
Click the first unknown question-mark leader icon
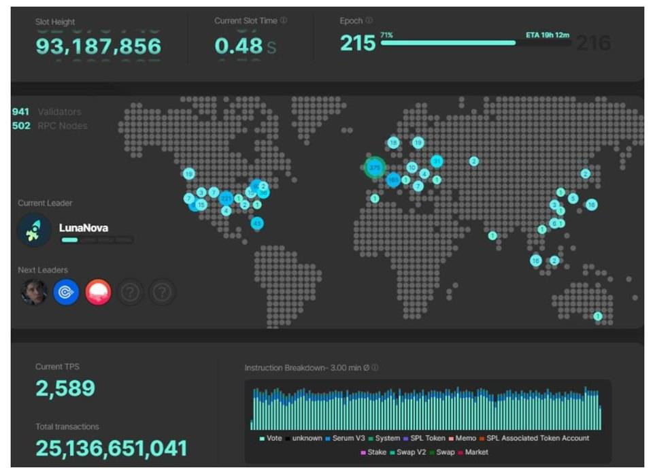coord(130,293)
